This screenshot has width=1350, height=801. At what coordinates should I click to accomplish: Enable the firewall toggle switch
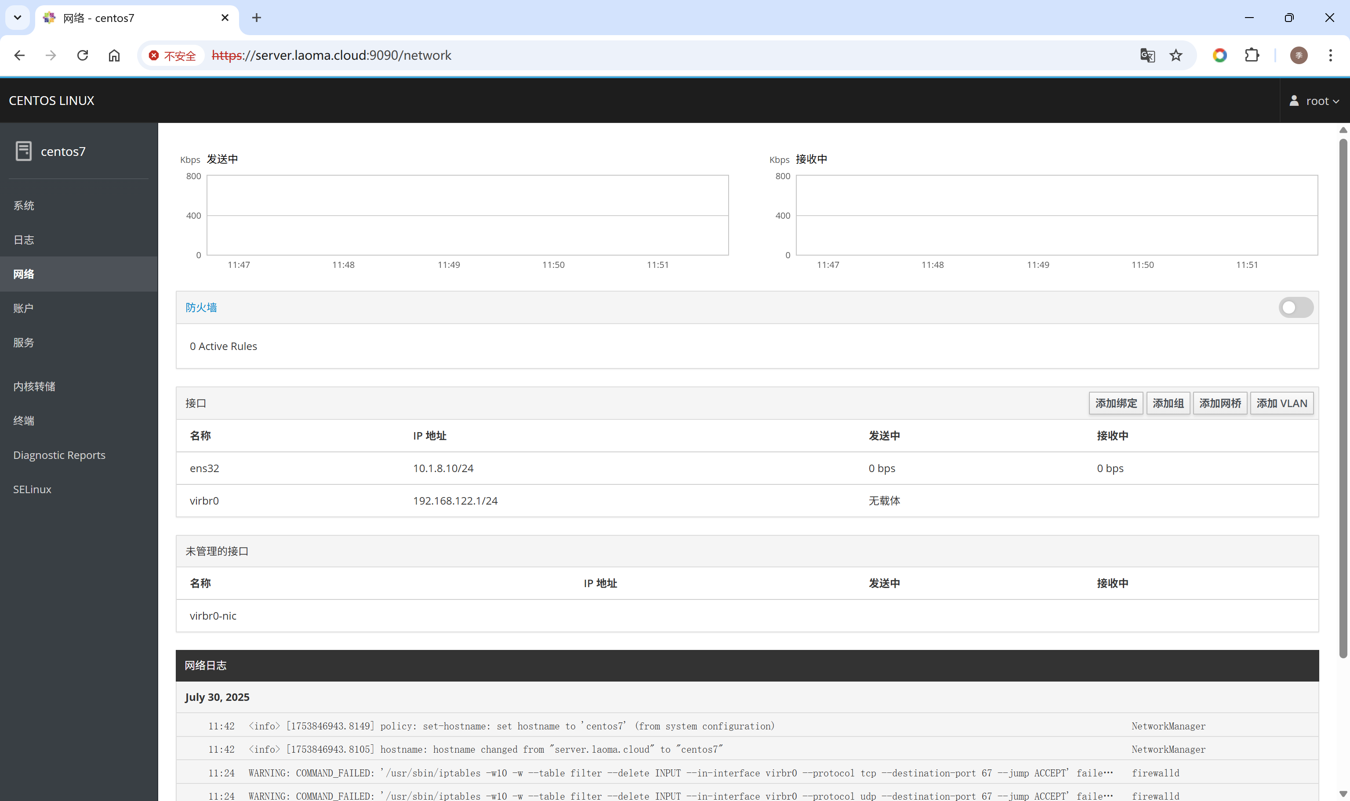click(x=1296, y=308)
